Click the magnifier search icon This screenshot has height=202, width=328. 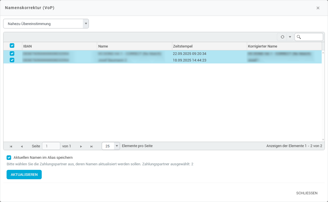299,37
